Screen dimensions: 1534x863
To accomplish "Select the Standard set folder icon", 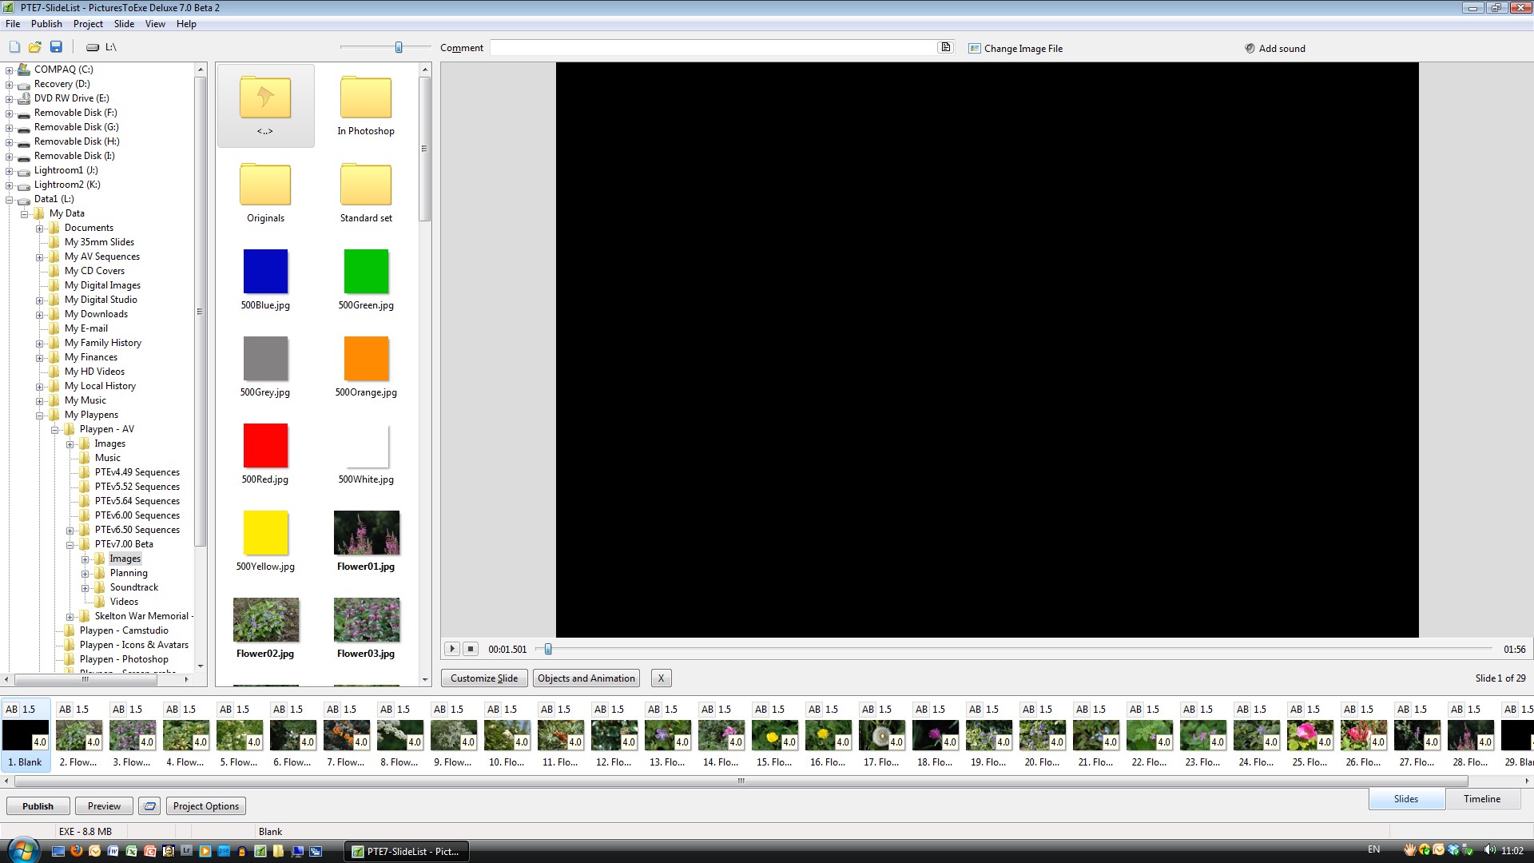I will (366, 185).
